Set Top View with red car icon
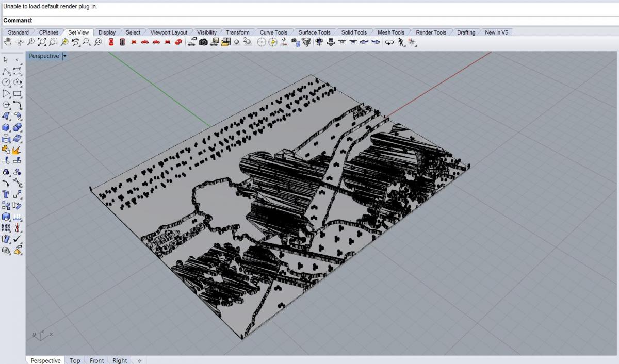The image size is (619, 364). [111, 42]
